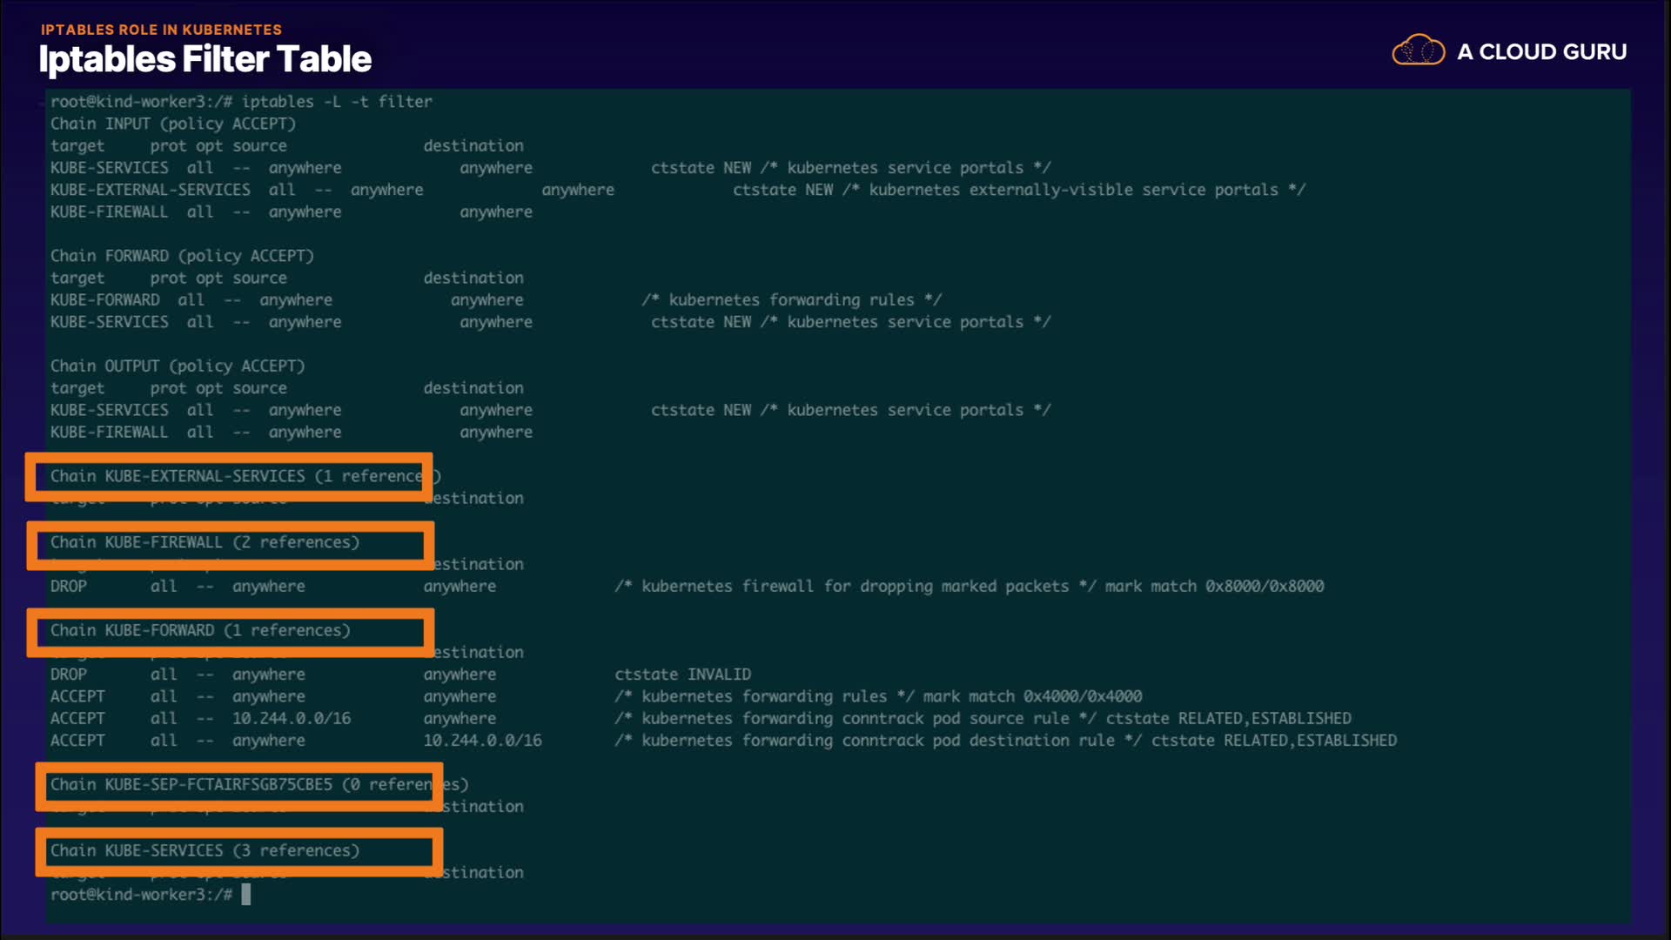Click the highlighted Chain KUBE-EXTERNAL-SERVICES box
This screenshot has width=1671, height=940.
coord(229,477)
